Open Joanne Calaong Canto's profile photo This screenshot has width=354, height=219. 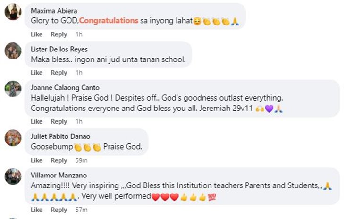click(x=13, y=89)
